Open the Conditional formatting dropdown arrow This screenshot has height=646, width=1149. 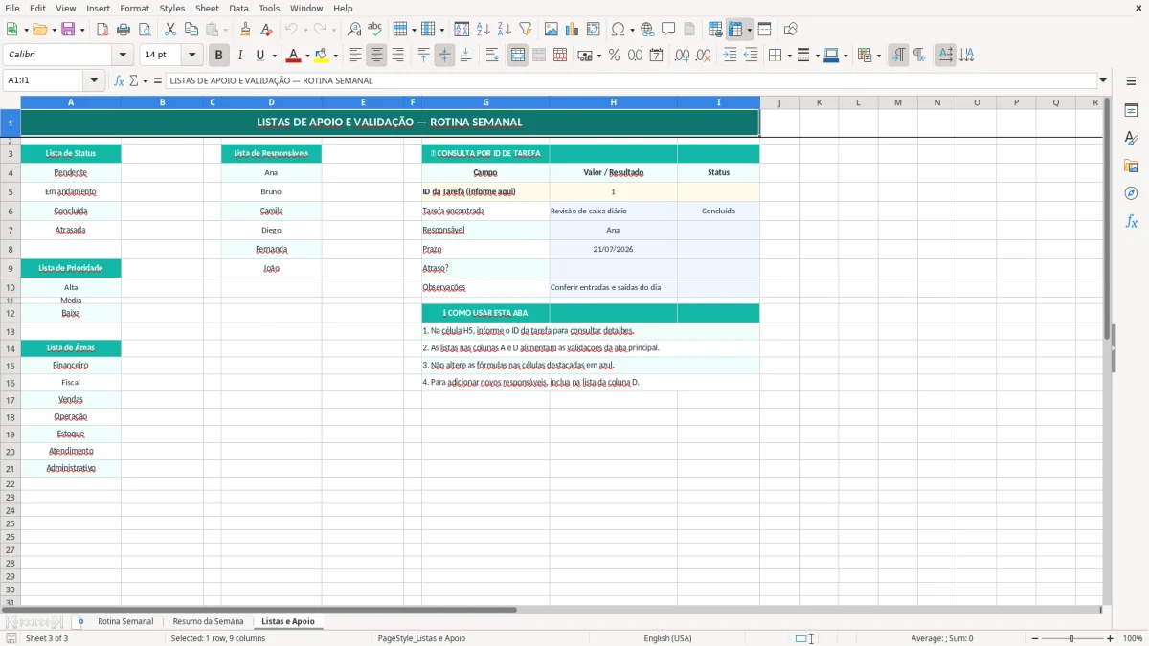click(878, 56)
